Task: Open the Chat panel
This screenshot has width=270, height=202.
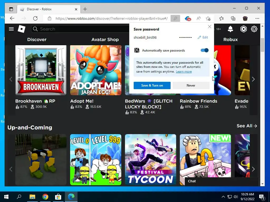Action: tap(221, 181)
